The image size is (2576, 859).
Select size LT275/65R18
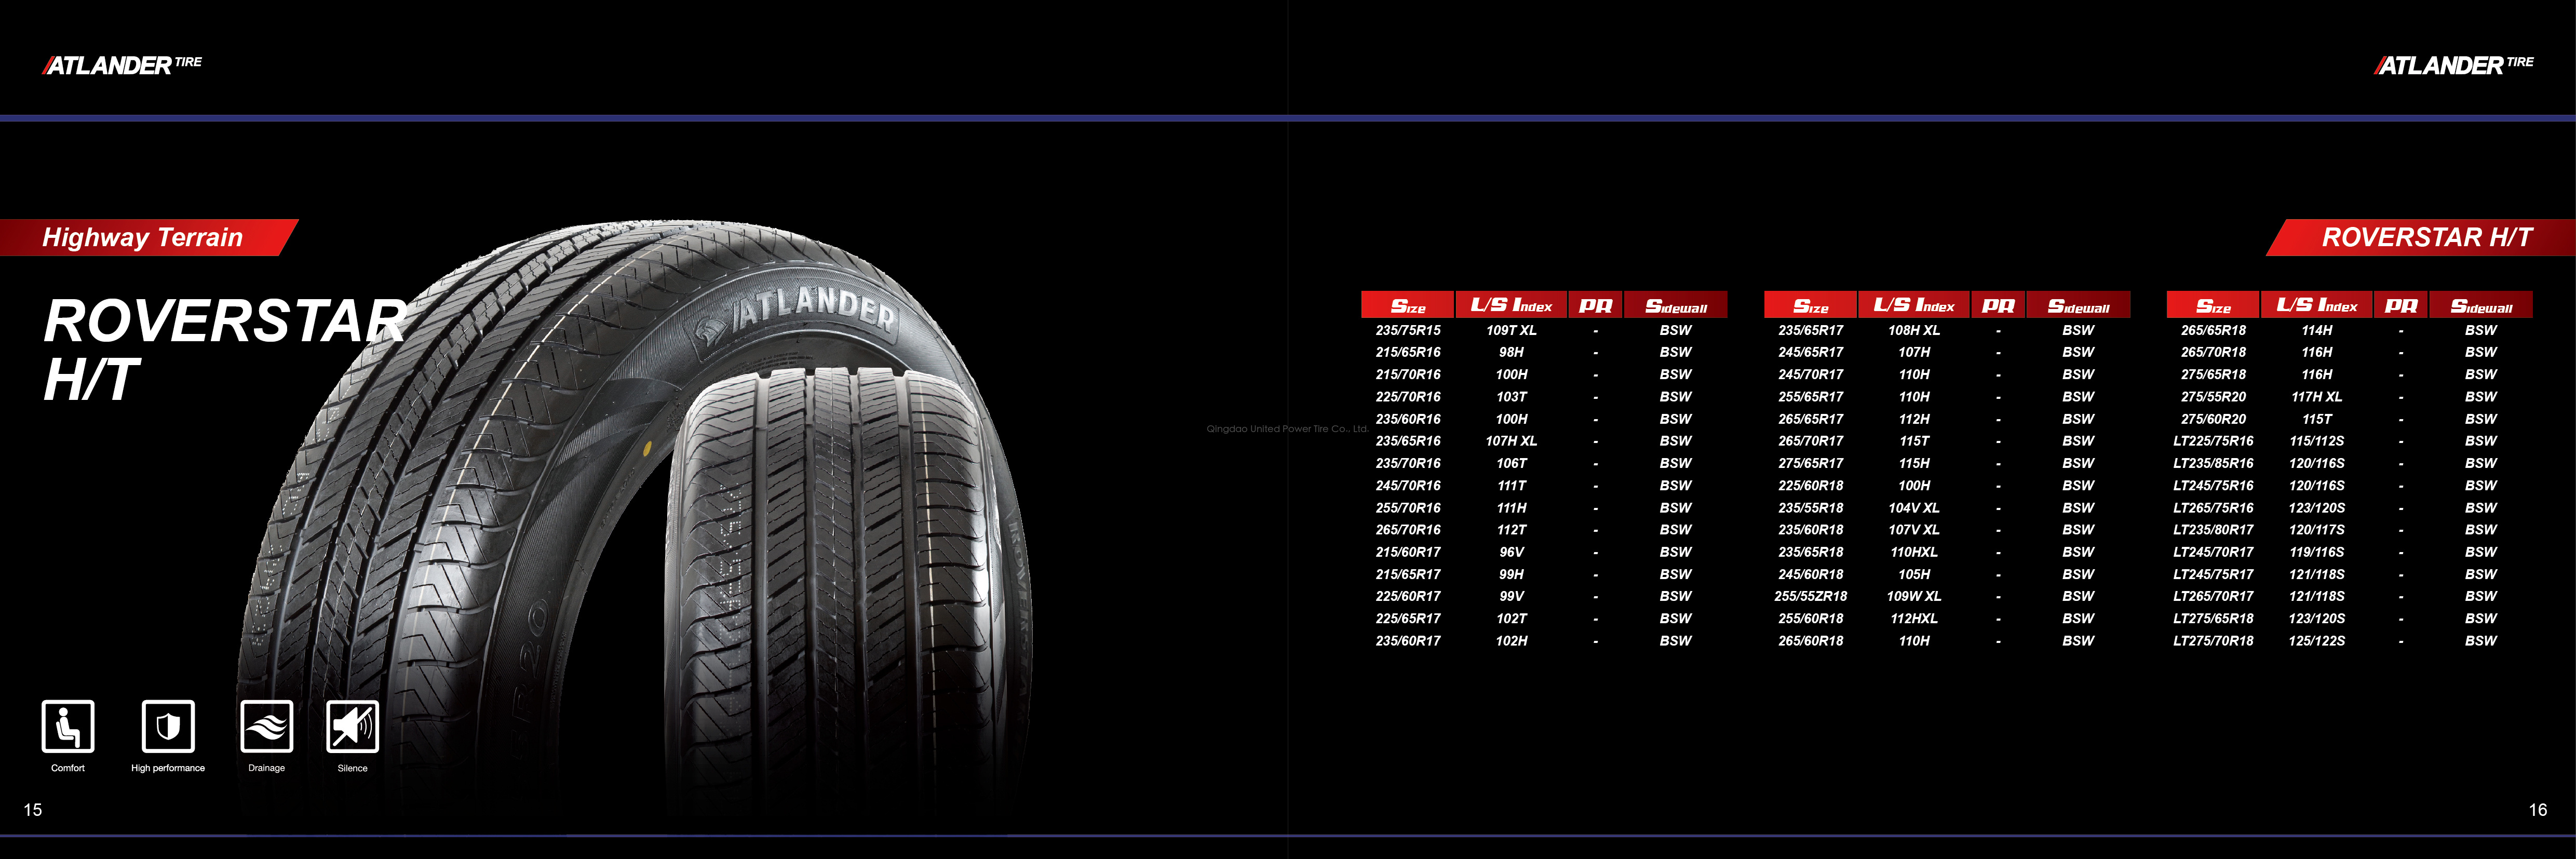pyautogui.click(x=2213, y=618)
